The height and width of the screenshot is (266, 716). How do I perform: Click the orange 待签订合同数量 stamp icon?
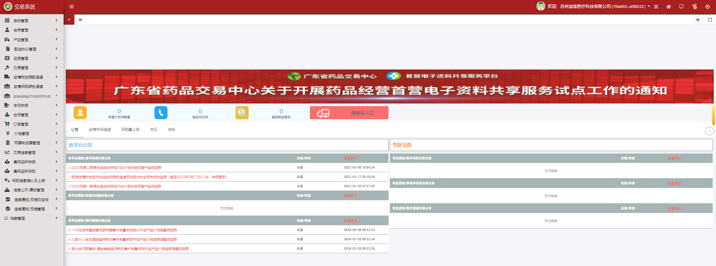coord(80,112)
